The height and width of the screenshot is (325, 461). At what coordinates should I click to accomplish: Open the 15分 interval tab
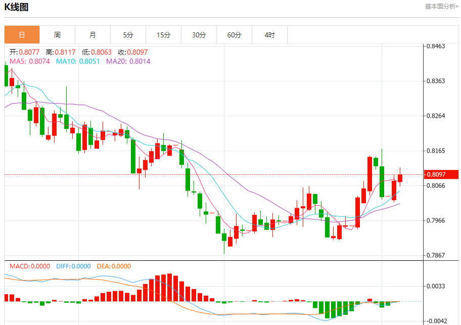(x=163, y=35)
